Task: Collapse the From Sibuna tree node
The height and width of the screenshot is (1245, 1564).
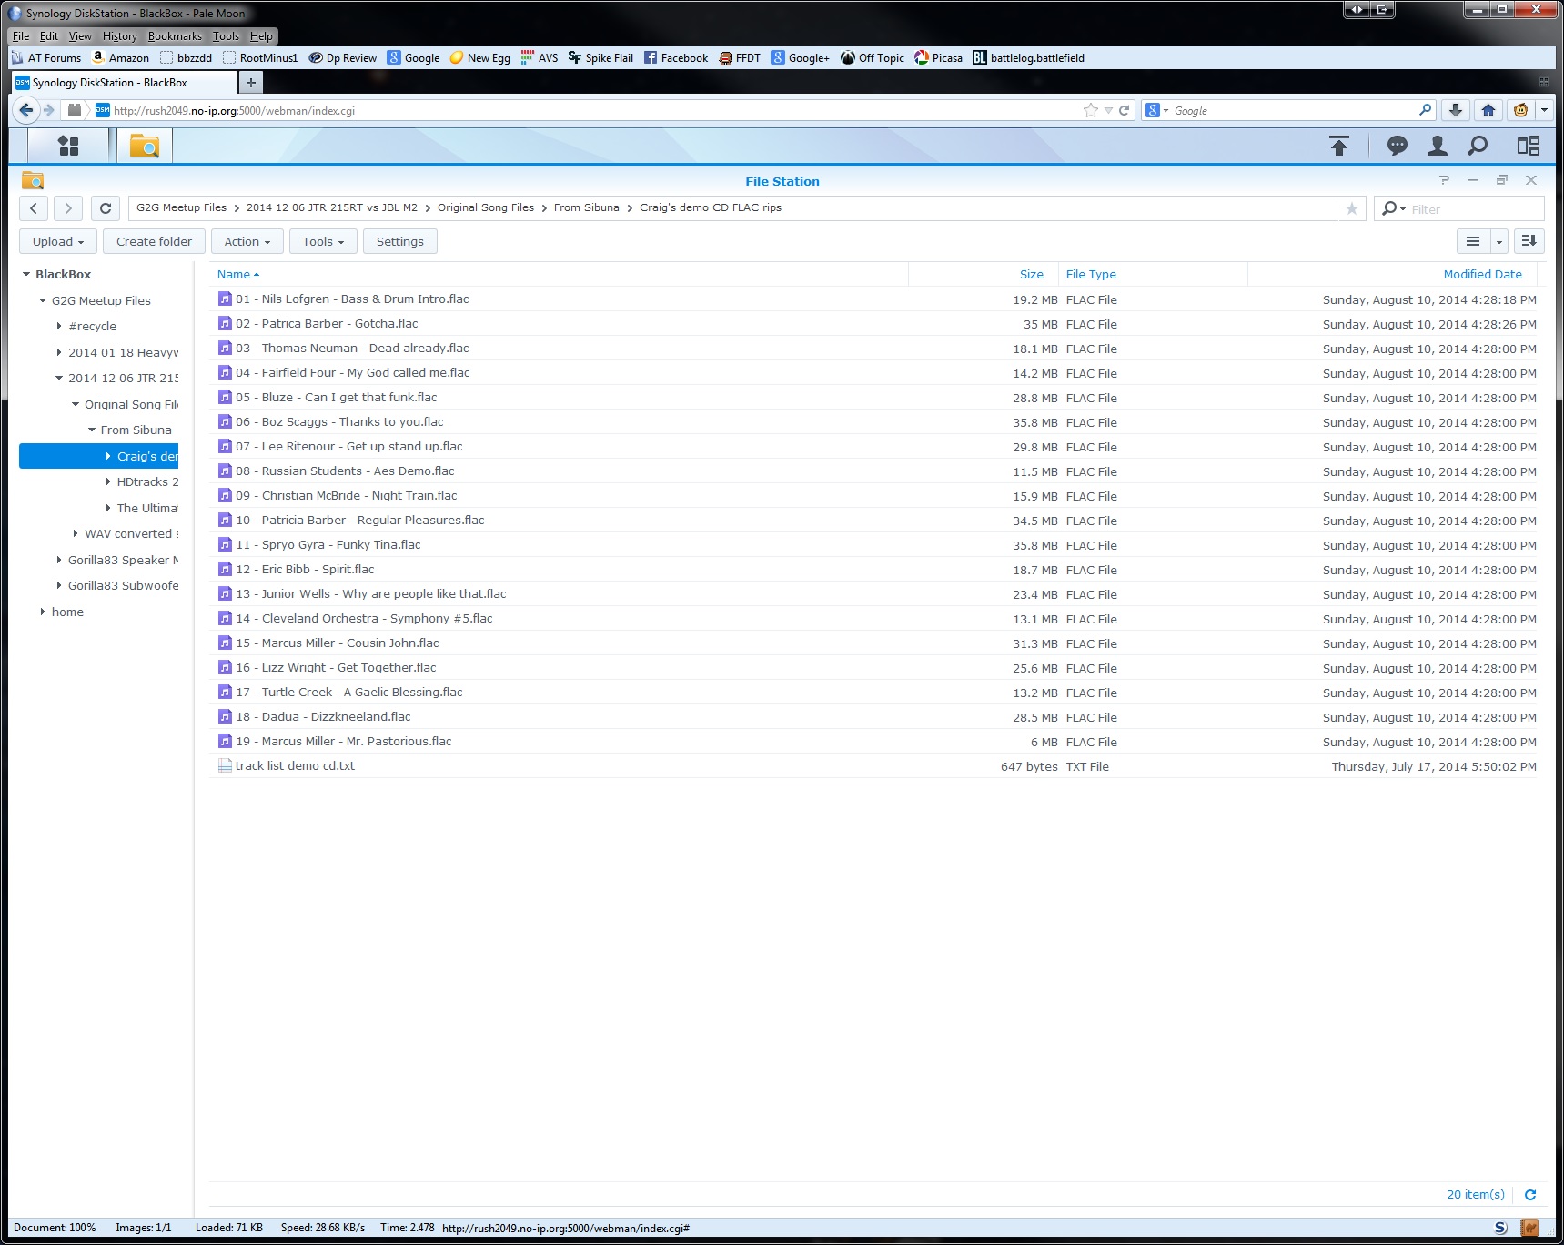Action: [x=92, y=430]
